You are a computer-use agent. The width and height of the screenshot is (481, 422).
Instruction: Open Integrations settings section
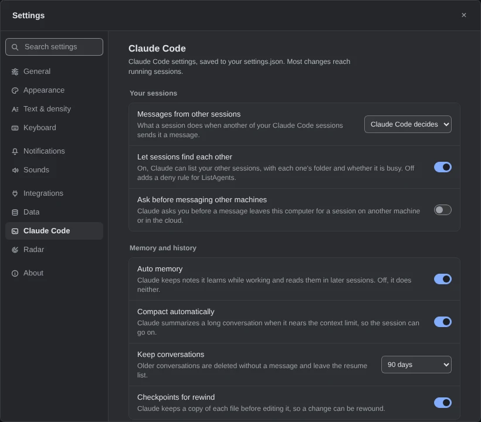coord(54,193)
